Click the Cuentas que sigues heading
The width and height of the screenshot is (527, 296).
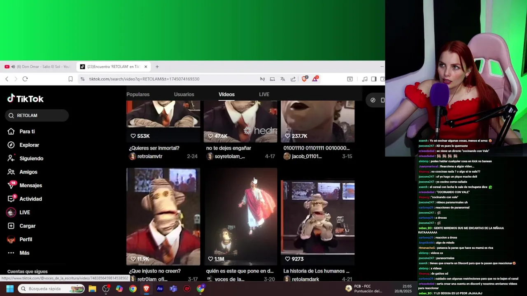pyautogui.click(x=28, y=271)
